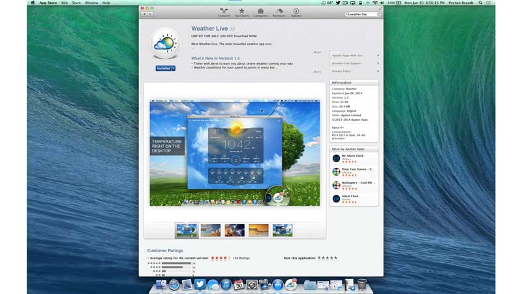
Task: Open Wallpapers – Cool HD app listing
Action: coord(354,186)
